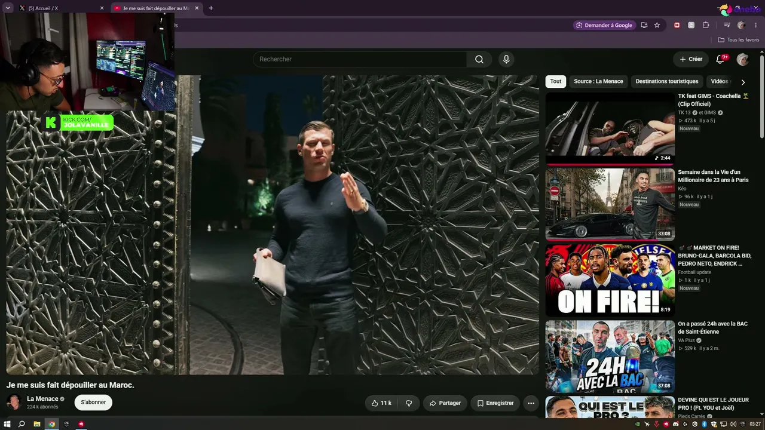Open the network tray icon

pos(724,424)
